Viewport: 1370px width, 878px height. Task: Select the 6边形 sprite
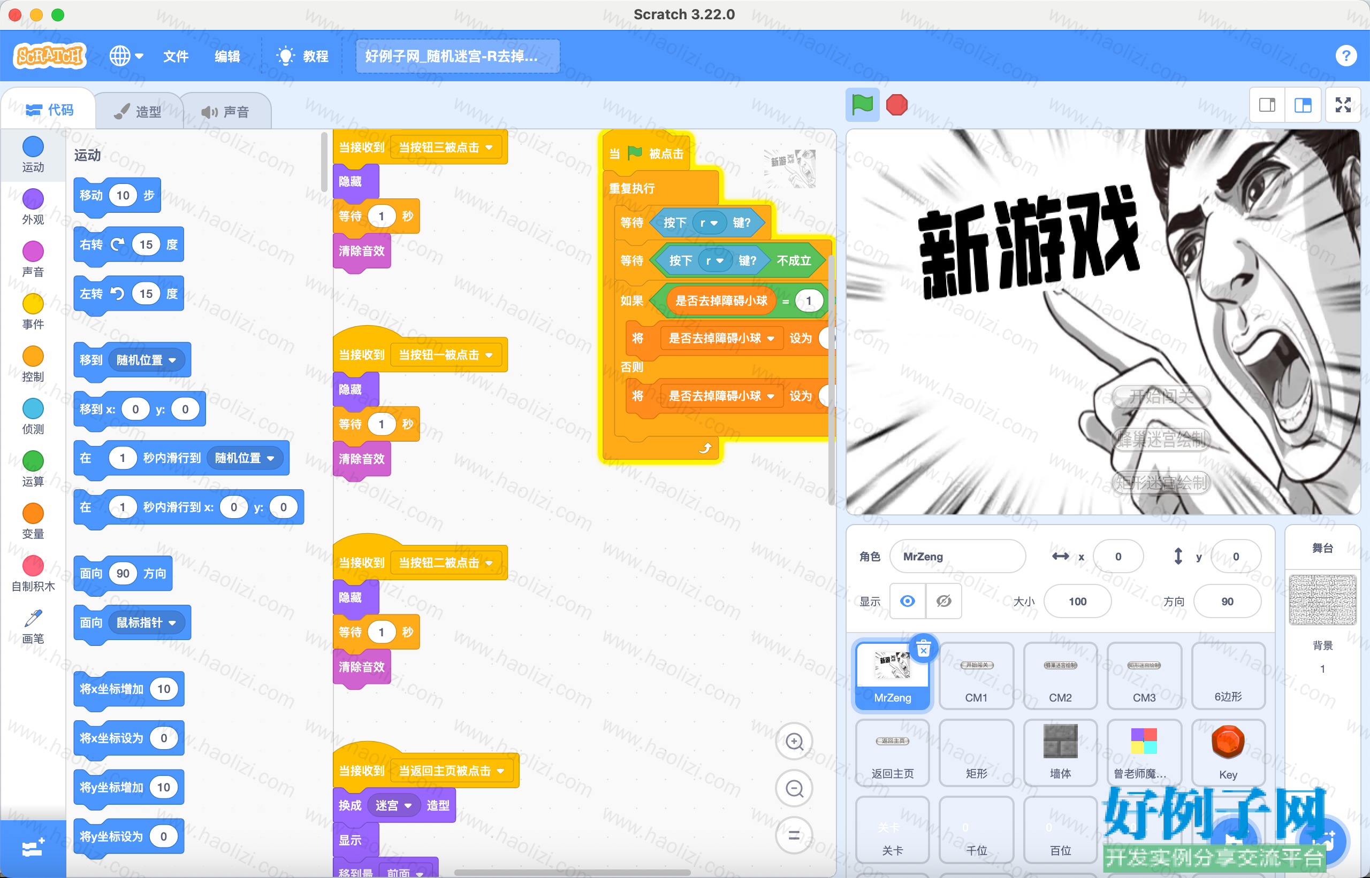[1228, 675]
